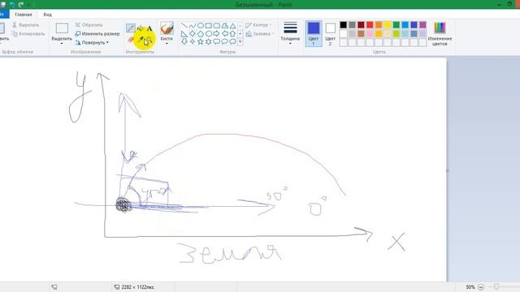Click the zoom slider handle
This screenshot has height=292, width=520.
coord(496,286)
